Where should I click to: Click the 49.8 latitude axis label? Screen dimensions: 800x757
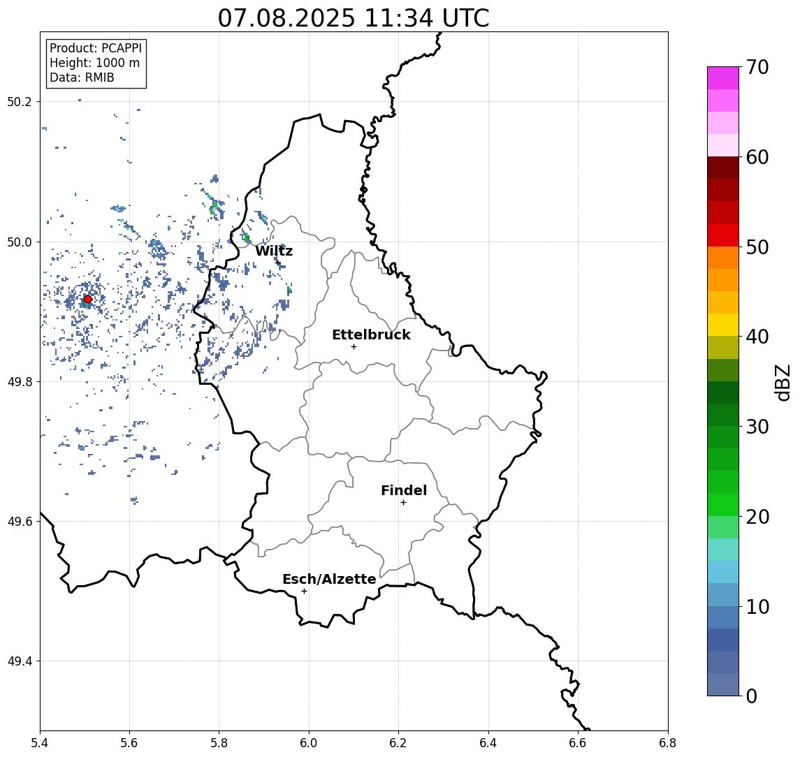(20, 381)
